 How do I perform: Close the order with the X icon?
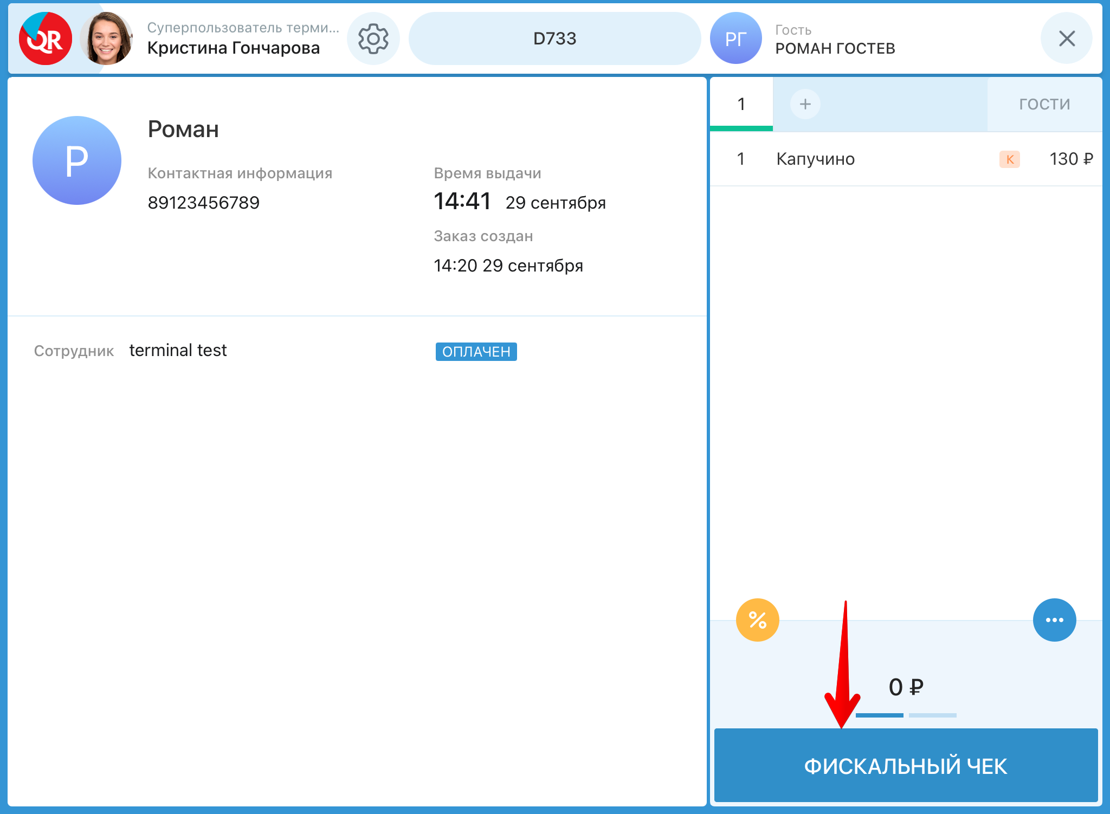[x=1066, y=39]
